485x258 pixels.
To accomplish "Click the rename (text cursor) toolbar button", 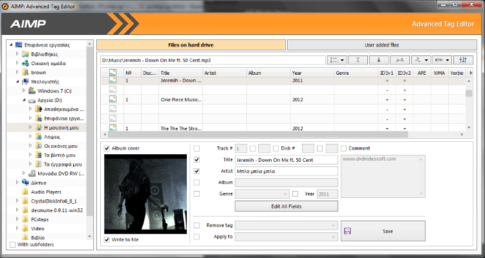I will tap(358, 60).
